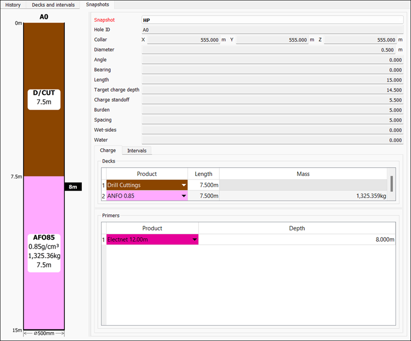Click the Decks Product column header

147,174
